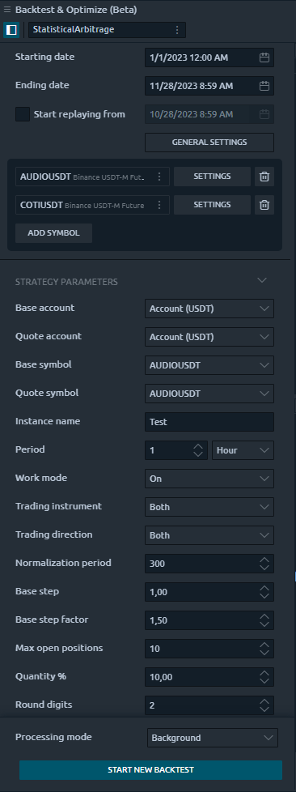This screenshot has height=792, width=296.
Task: Click the Add Symbol button
Action: click(54, 233)
